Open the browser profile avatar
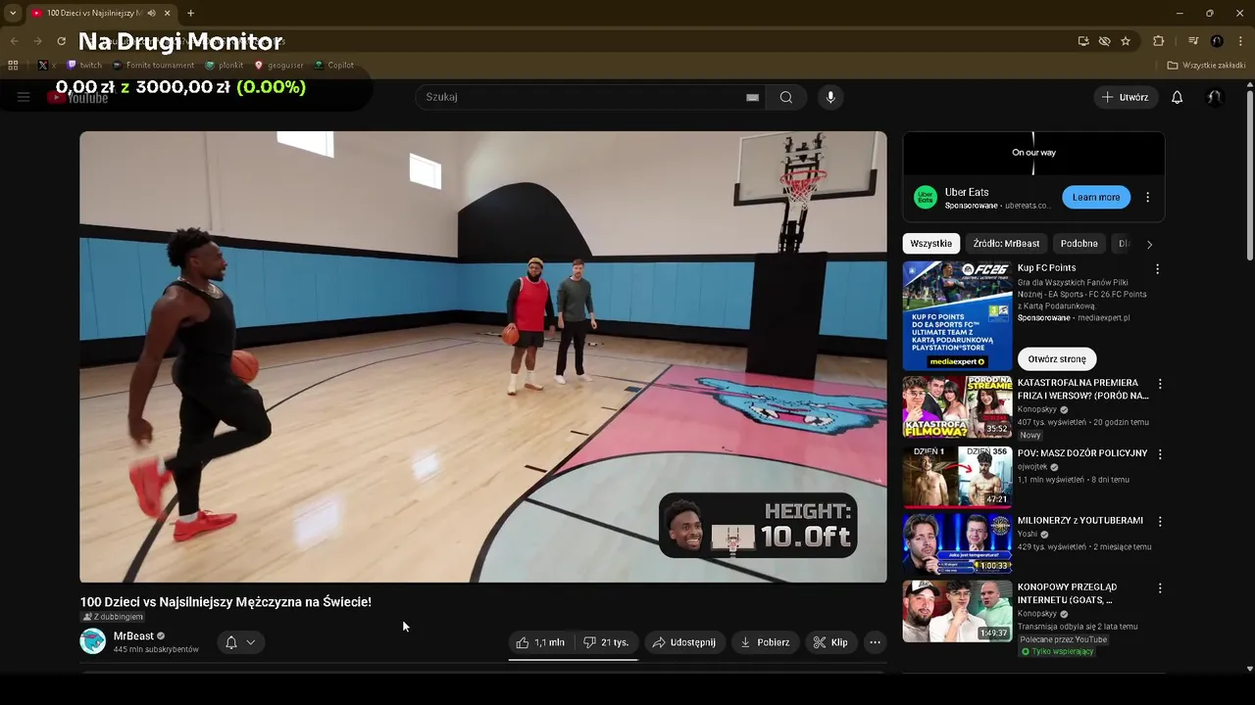This screenshot has height=705, width=1255. click(x=1217, y=41)
